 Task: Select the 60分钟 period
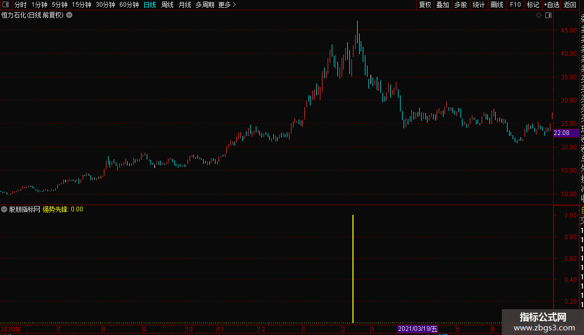pos(129,5)
